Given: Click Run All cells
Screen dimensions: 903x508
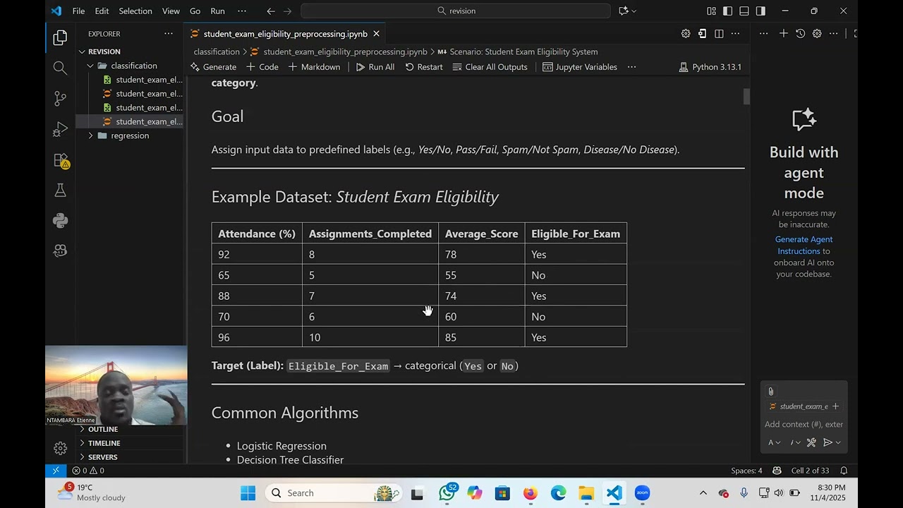Looking at the screenshot, I should pos(375,67).
